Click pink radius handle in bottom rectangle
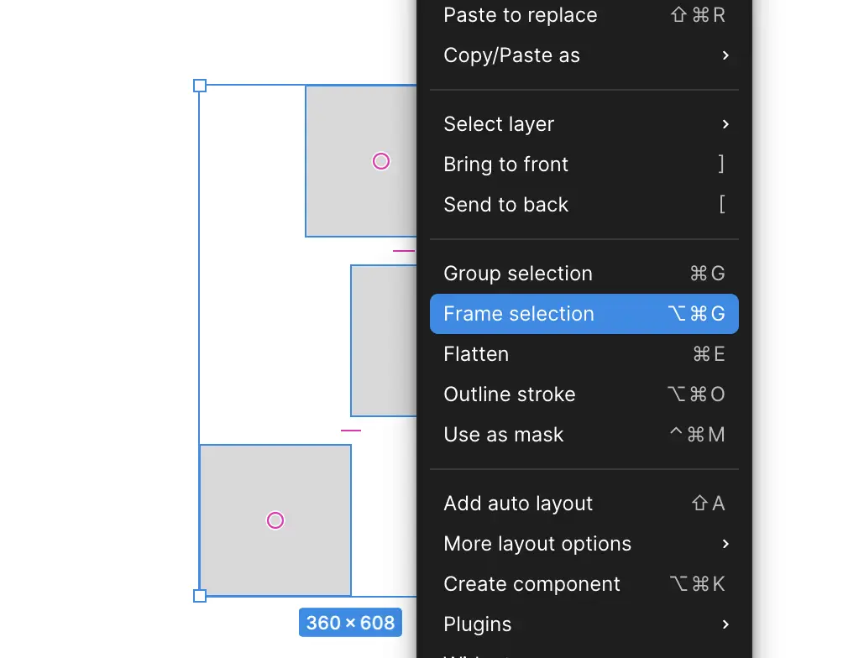The width and height of the screenshot is (843, 658). (x=275, y=520)
